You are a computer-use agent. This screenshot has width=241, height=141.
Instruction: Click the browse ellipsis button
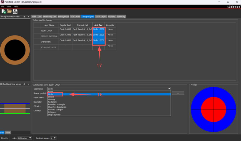tap(178, 93)
